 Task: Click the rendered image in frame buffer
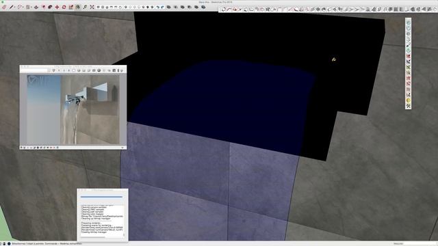pyautogui.click(x=73, y=109)
